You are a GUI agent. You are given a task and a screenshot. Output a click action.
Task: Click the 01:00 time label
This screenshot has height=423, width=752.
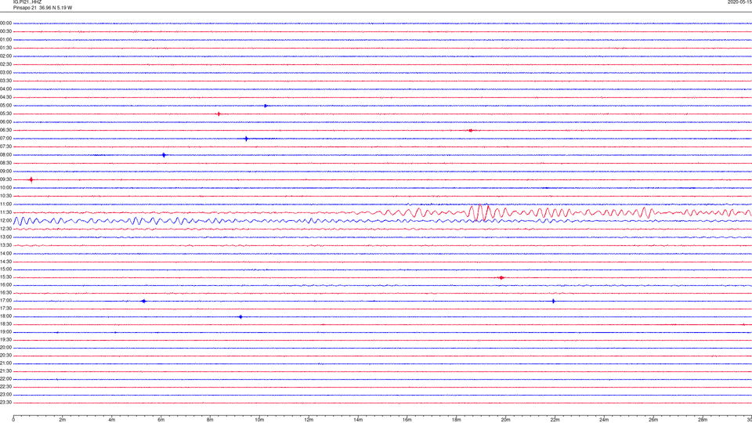(5, 40)
